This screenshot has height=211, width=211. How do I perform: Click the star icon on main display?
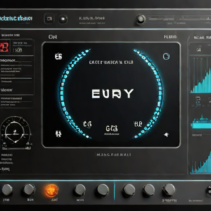click(x=166, y=134)
